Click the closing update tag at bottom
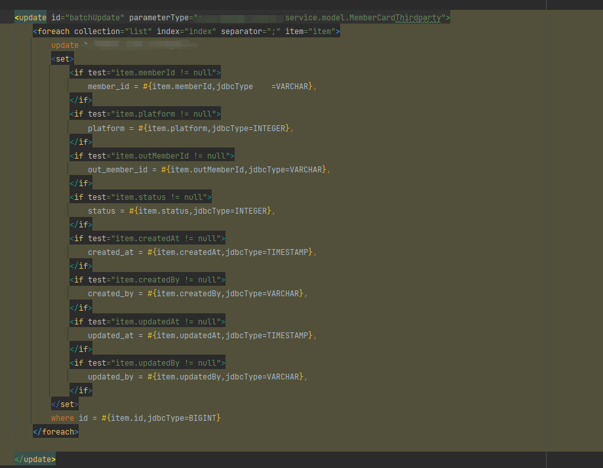 [34, 459]
